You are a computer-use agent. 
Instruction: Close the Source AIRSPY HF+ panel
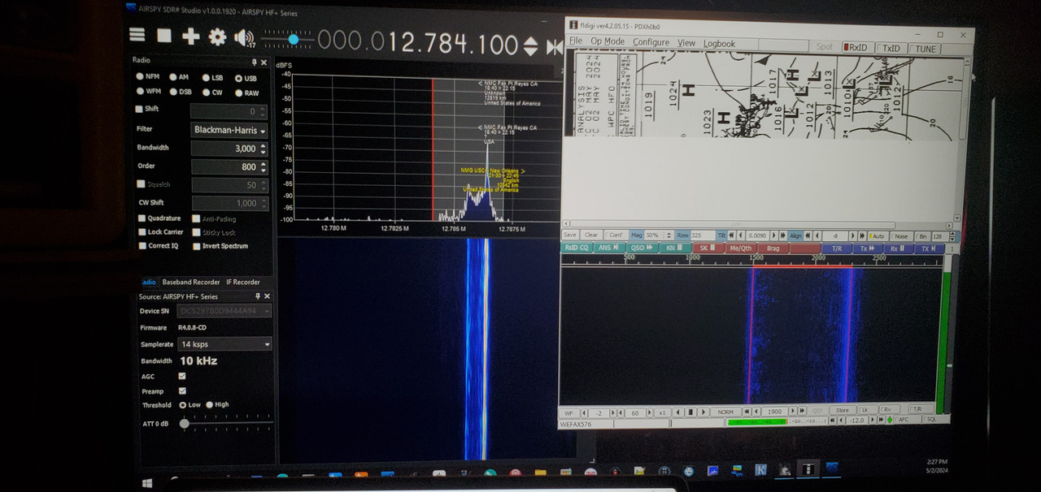coord(268,296)
